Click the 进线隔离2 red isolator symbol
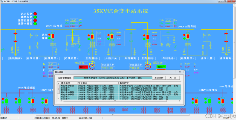Screen dimensions: 237x120 click(x=226, y=37)
